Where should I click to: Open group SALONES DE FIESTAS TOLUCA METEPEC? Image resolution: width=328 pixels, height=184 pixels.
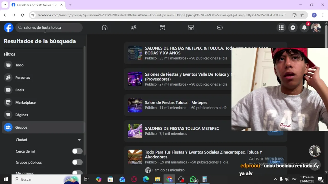[182, 129]
